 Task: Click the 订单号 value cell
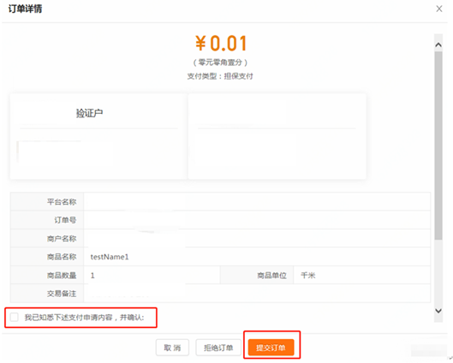pos(257,220)
